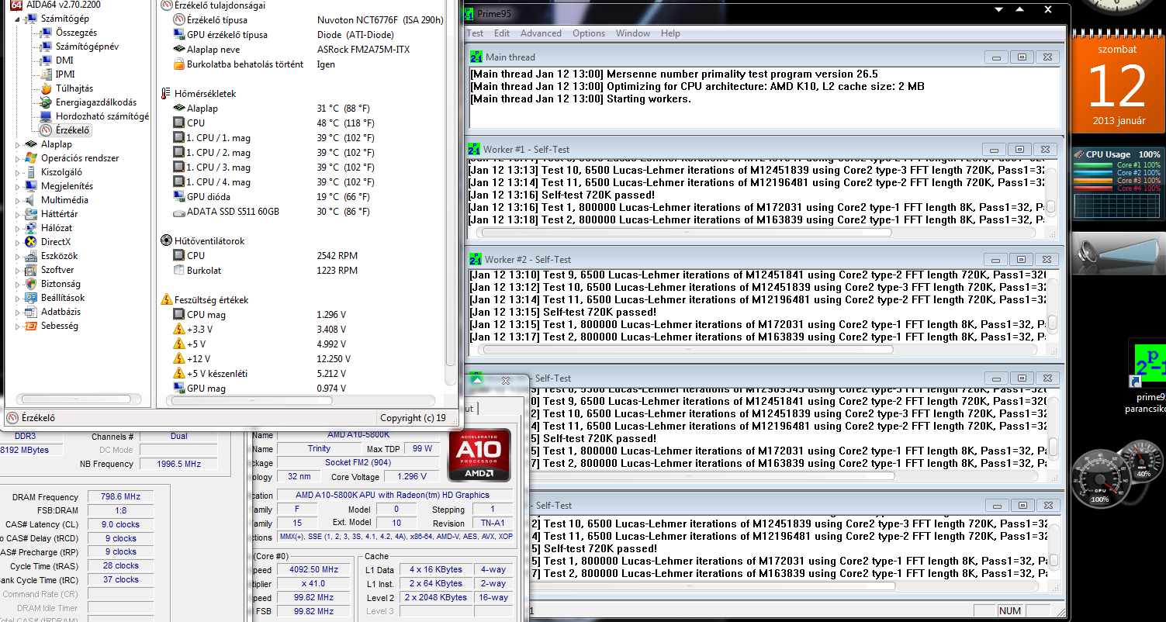Image resolution: width=1166 pixels, height=622 pixels.
Task: Select Operációs rendszer Windows logo icon
Action: (31, 158)
